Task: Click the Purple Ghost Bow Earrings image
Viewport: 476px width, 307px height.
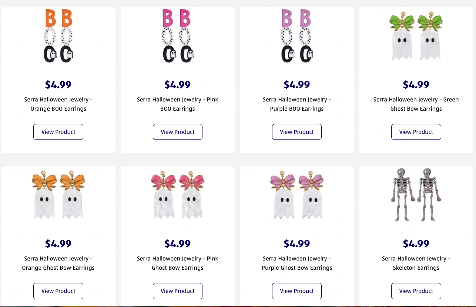Action: (297, 195)
